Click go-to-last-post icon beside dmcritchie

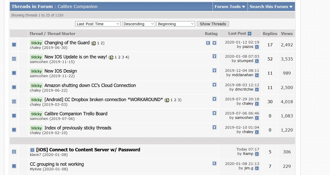(x=257, y=90)
